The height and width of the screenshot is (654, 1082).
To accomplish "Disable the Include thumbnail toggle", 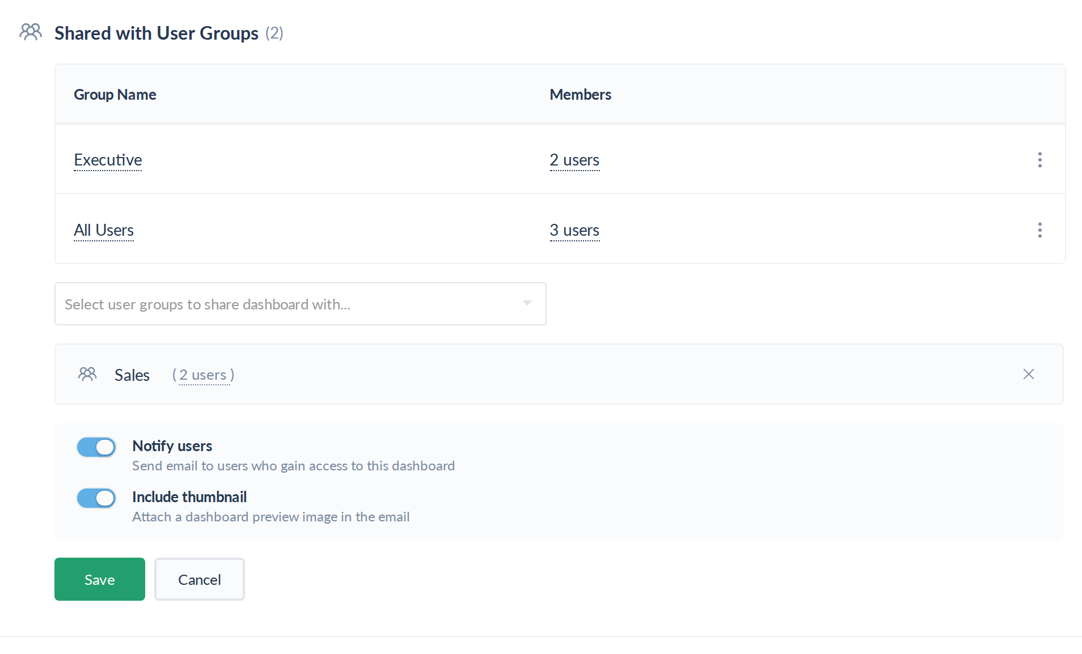I will (x=96, y=498).
